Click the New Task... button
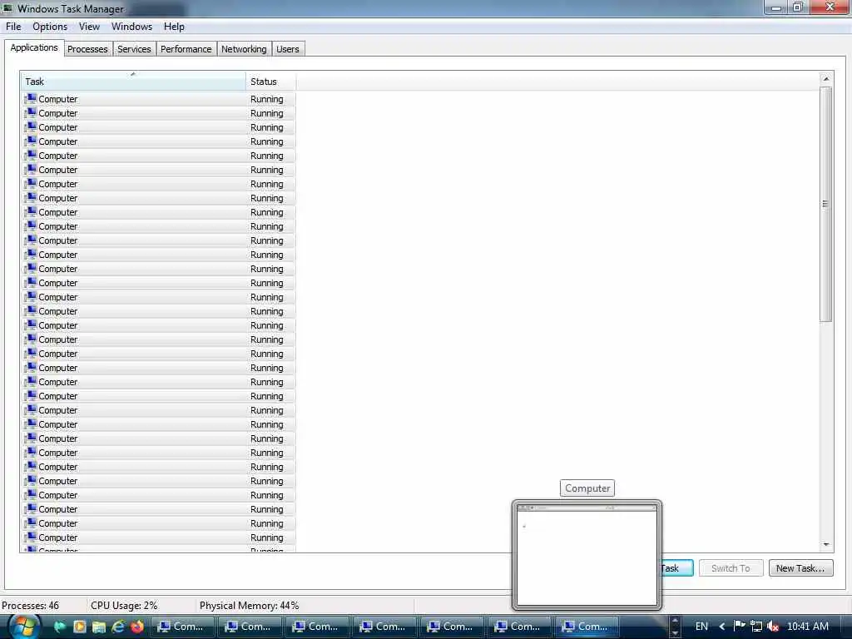Image resolution: width=852 pixels, height=639 pixels. coord(800,568)
